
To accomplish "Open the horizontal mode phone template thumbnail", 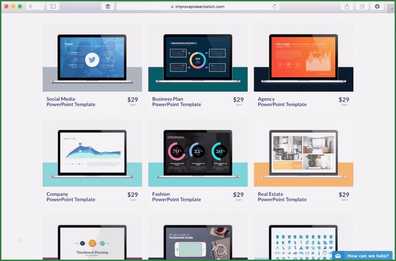I will [198, 237].
